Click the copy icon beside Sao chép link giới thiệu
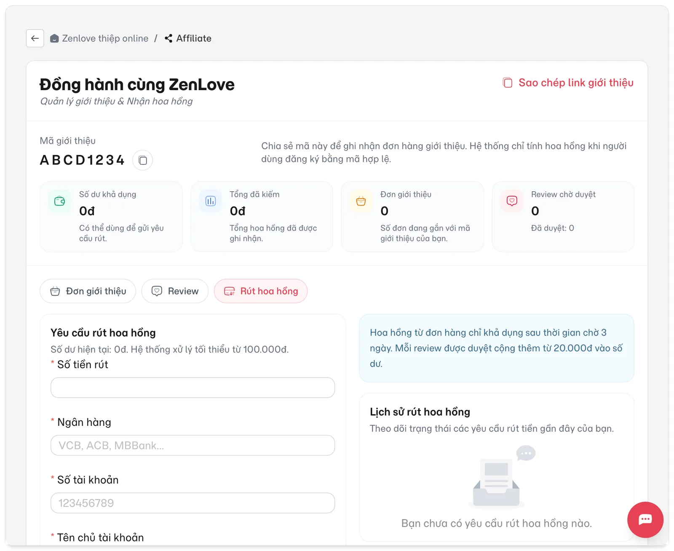 pyautogui.click(x=508, y=83)
